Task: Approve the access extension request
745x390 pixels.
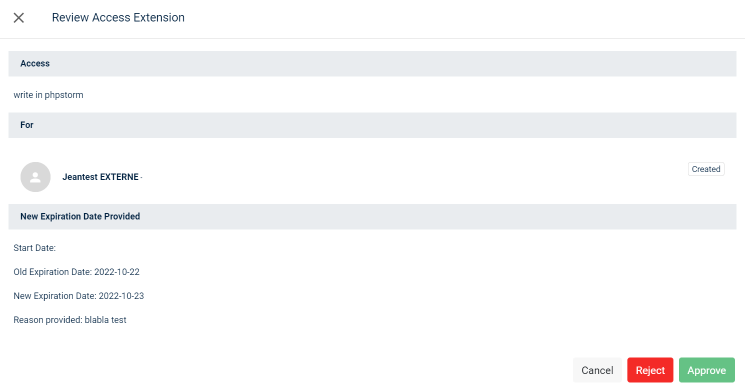Action: [706, 370]
